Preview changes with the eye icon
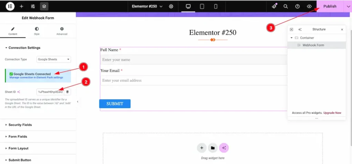 pyautogui.click(x=309, y=6)
